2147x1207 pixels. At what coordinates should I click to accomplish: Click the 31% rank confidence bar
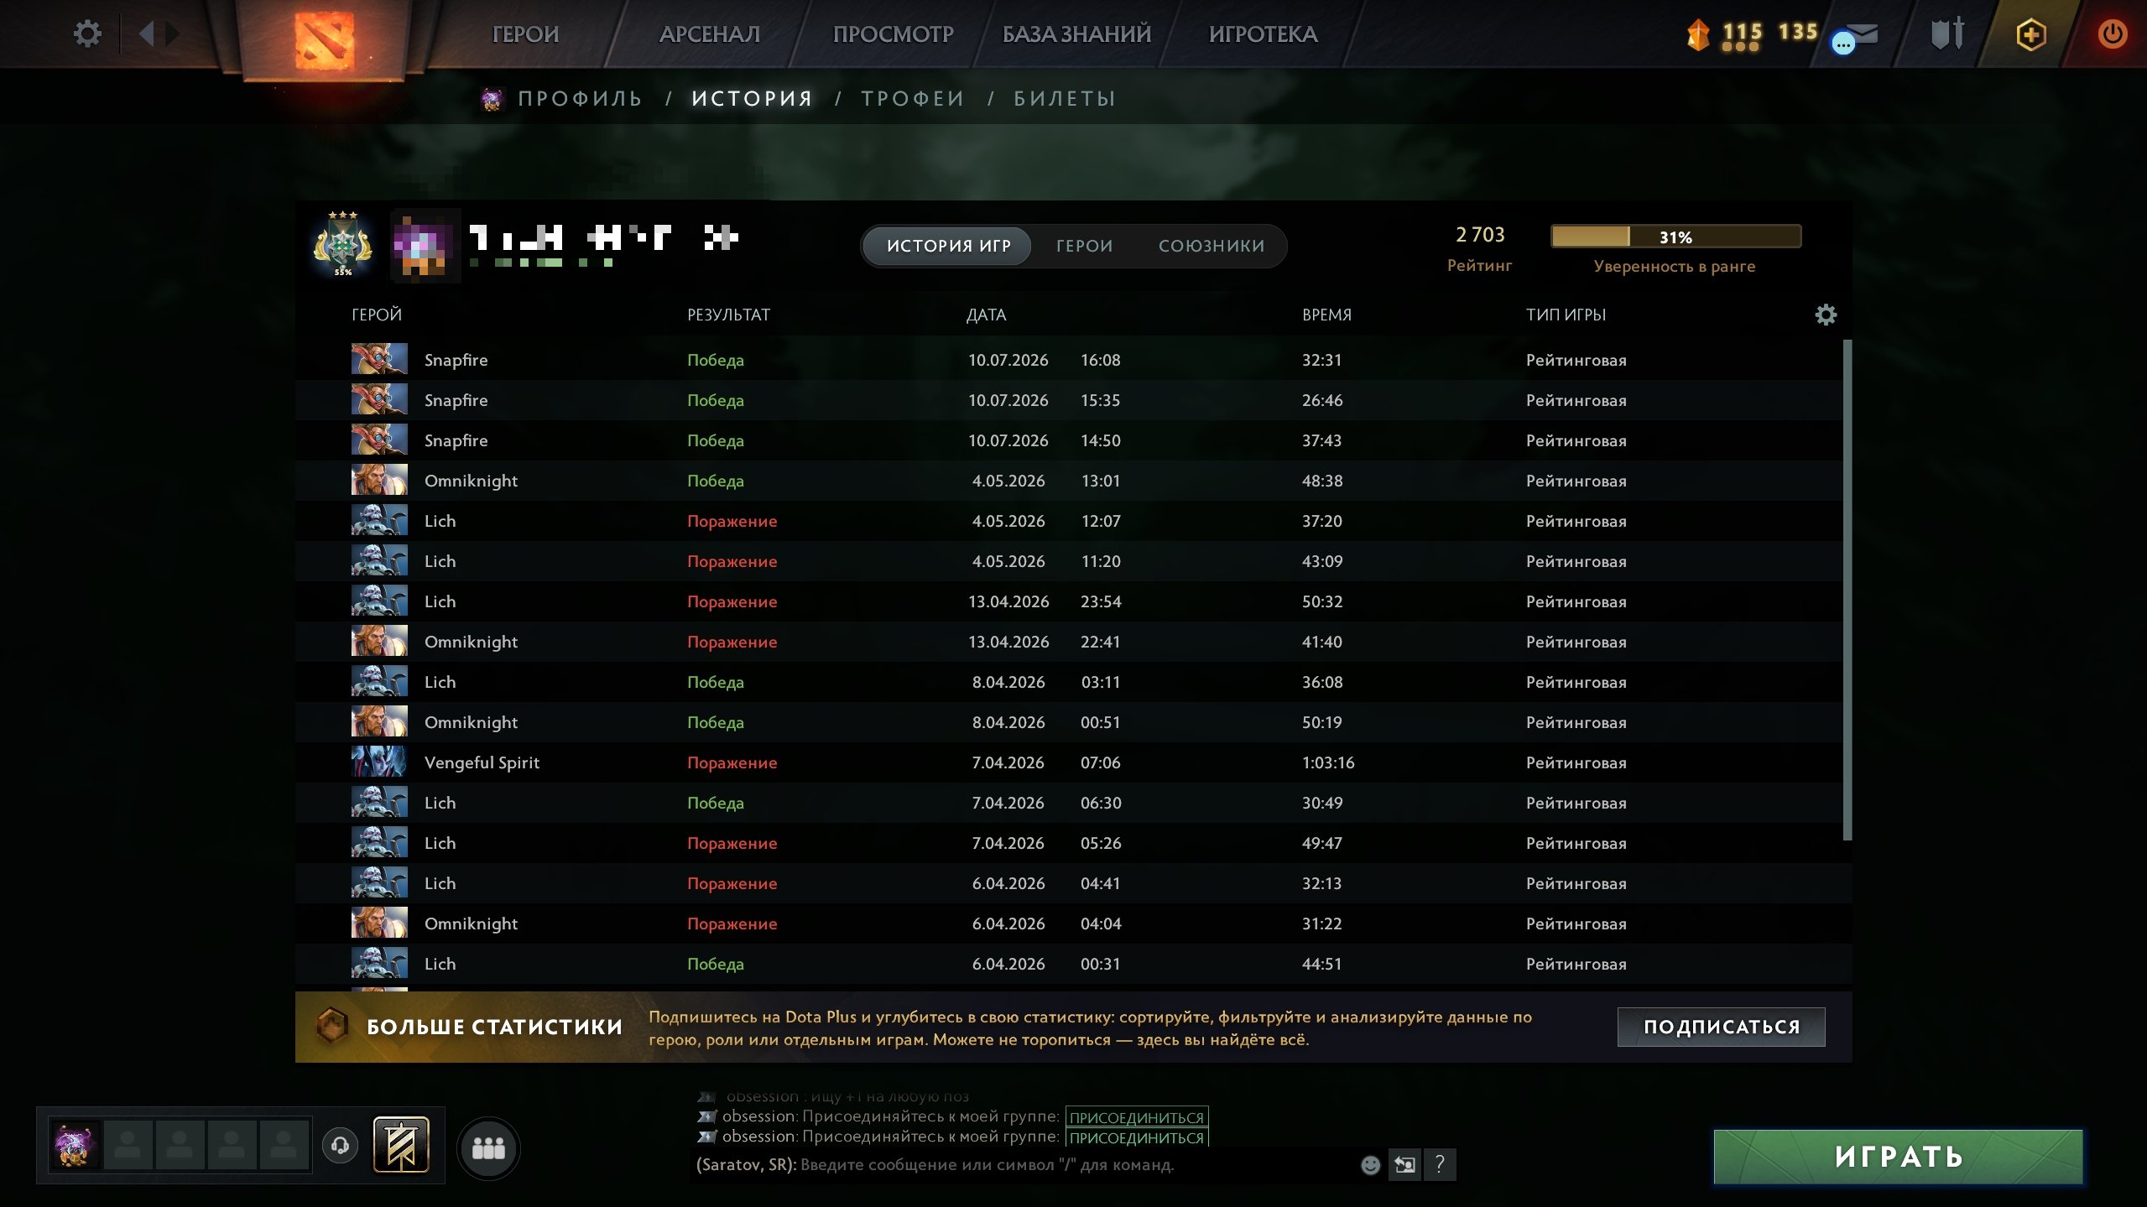(x=1675, y=237)
